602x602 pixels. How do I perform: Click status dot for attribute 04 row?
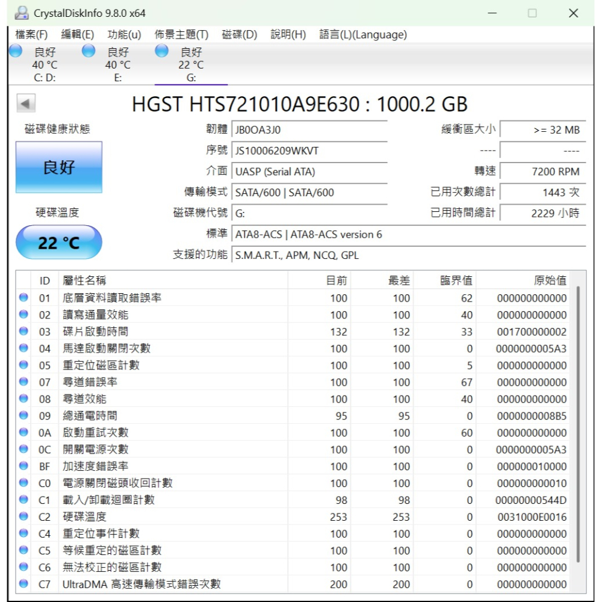pyautogui.click(x=23, y=348)
